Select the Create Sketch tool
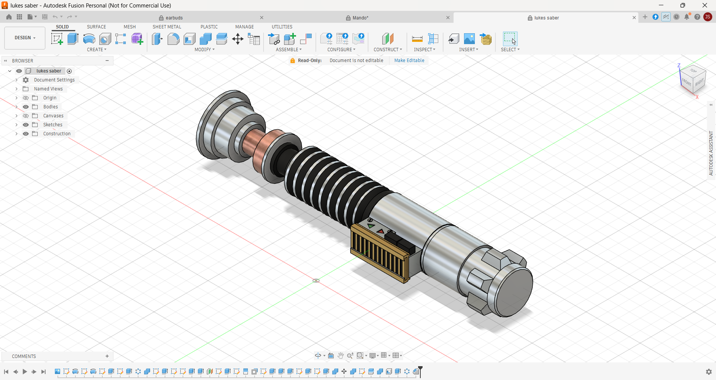Viewport: 716px width, 380px height. click(57, 39)
